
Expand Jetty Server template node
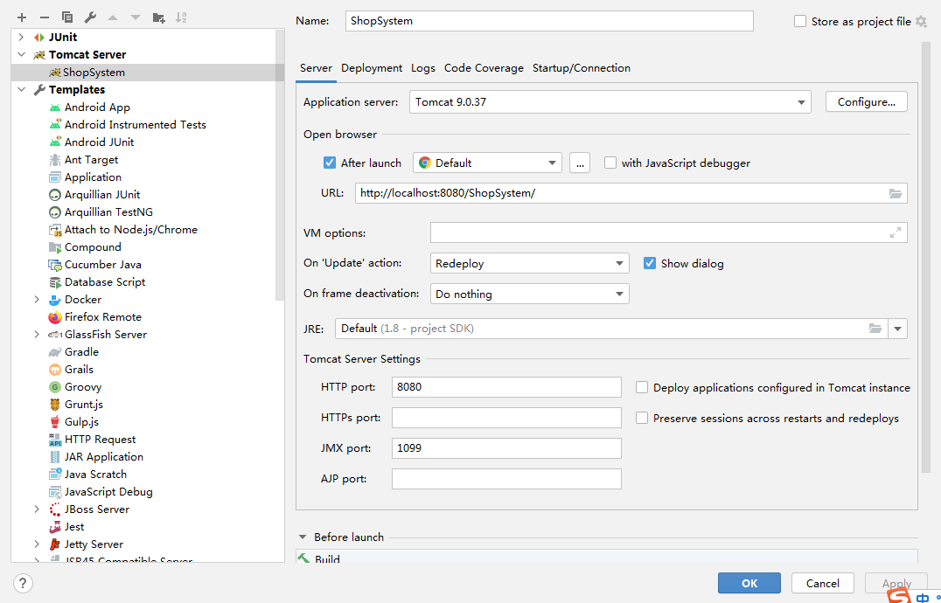click(38, 544)
